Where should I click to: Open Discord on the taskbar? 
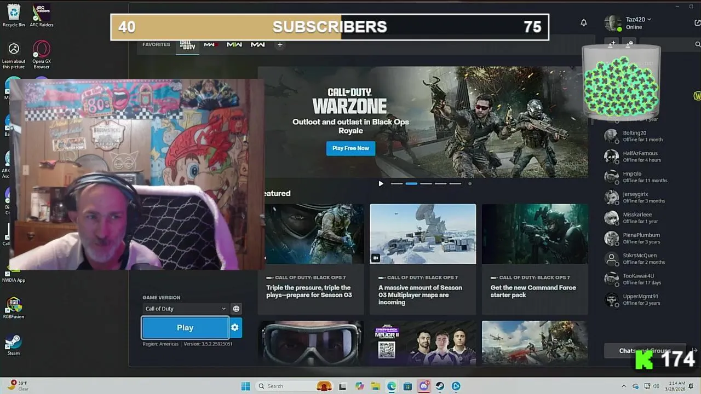(424, 386)
